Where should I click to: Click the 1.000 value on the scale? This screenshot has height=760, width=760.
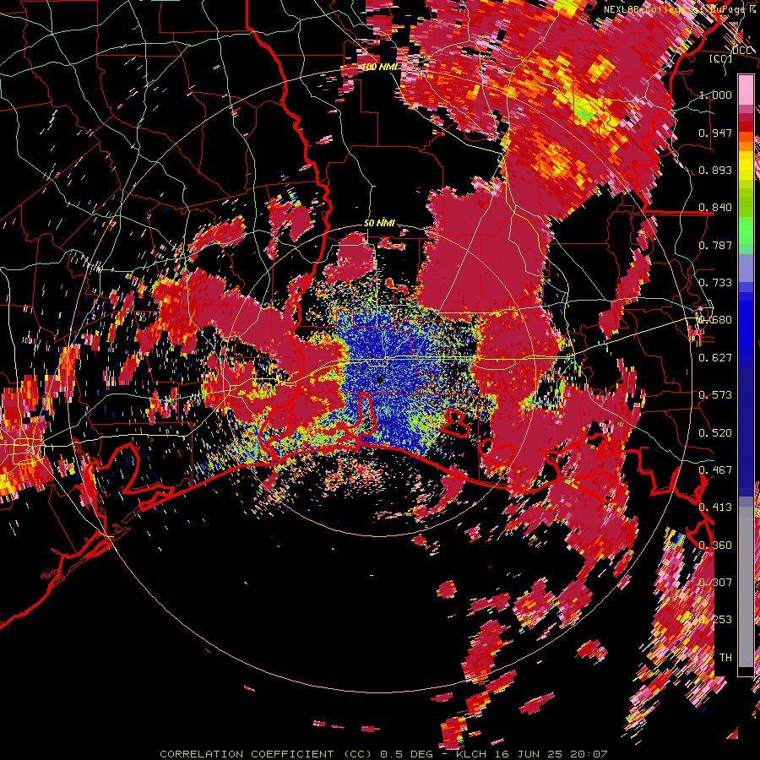click(715, 95)
